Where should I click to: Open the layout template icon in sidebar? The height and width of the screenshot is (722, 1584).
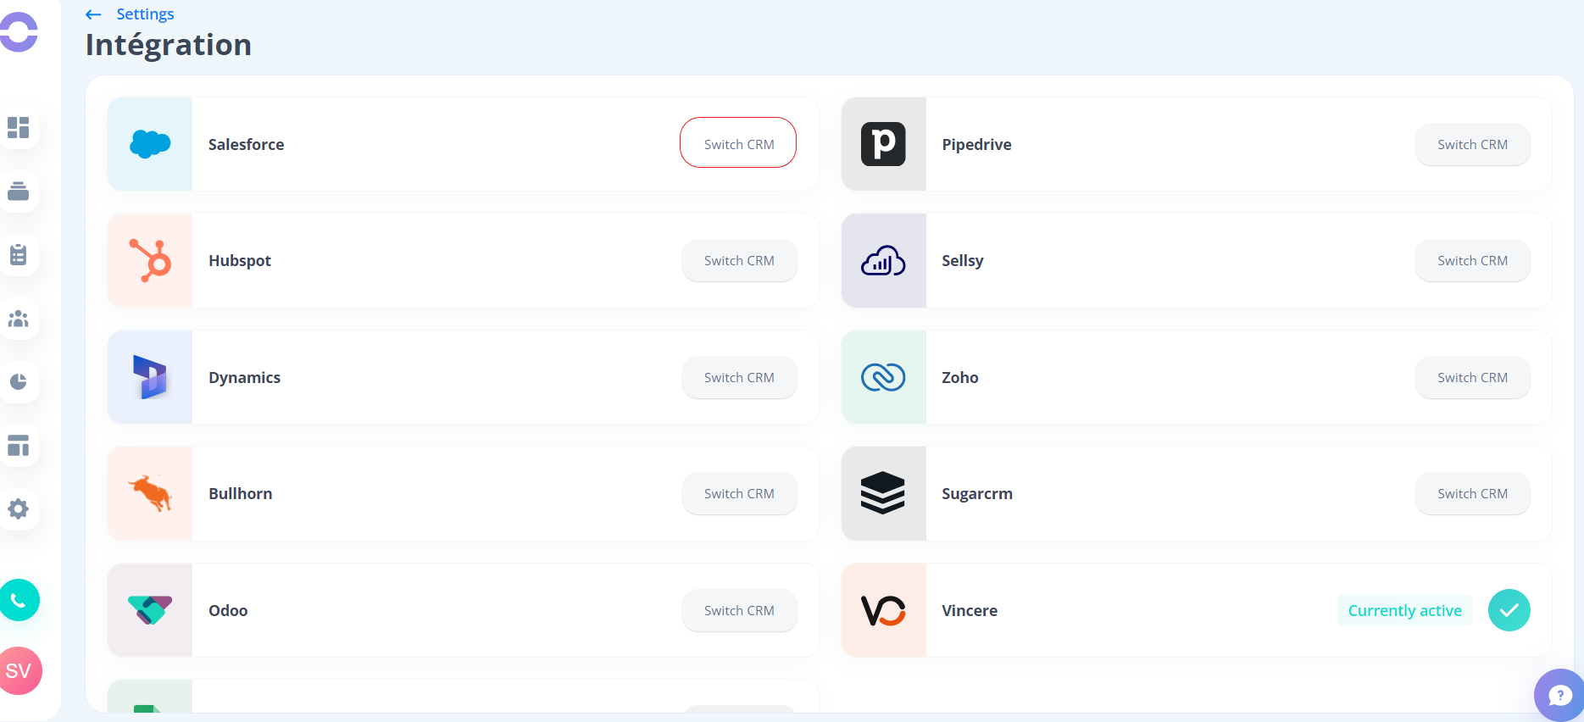coord(18,446)
